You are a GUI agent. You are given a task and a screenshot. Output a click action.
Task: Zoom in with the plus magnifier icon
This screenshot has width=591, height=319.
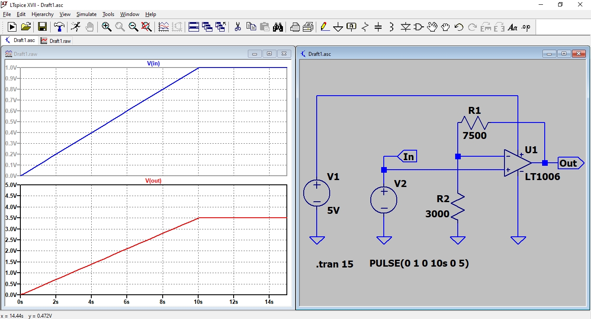pyautogui.click(x=106, y=27)
